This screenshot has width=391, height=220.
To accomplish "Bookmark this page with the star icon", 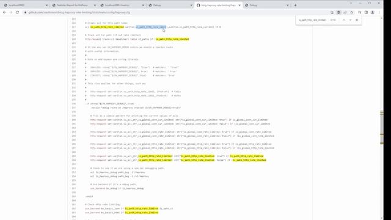I will [352, 12].
